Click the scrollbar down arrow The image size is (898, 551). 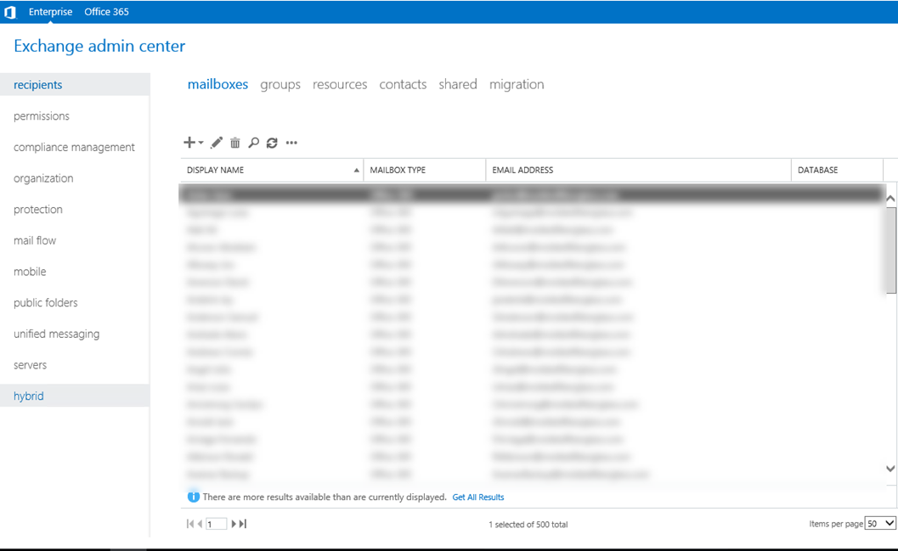(x=890, y=469)
